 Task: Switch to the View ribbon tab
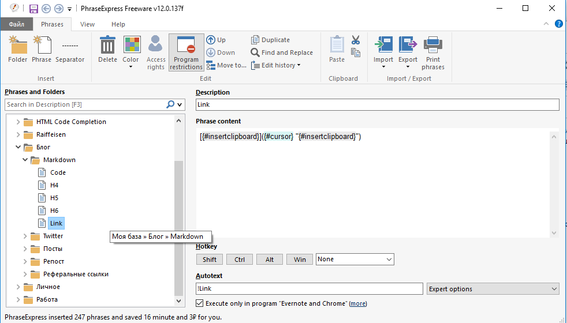(x=87, y=24)
